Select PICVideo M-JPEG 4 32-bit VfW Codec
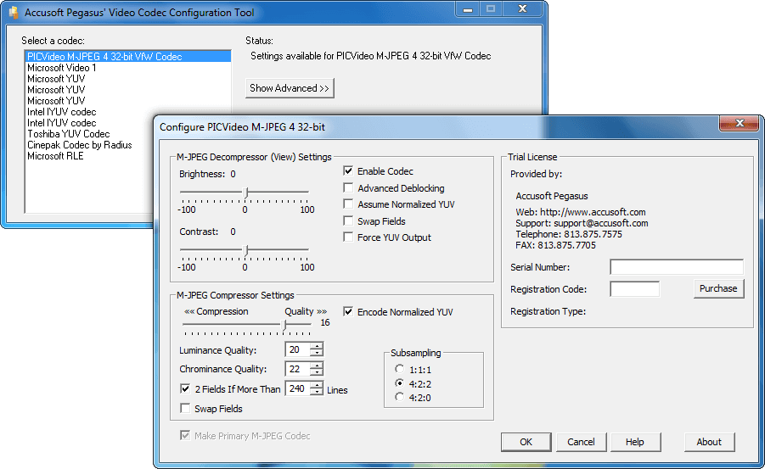Image resolution: width=765 pixels, height=469 pixels. [128, 57]
